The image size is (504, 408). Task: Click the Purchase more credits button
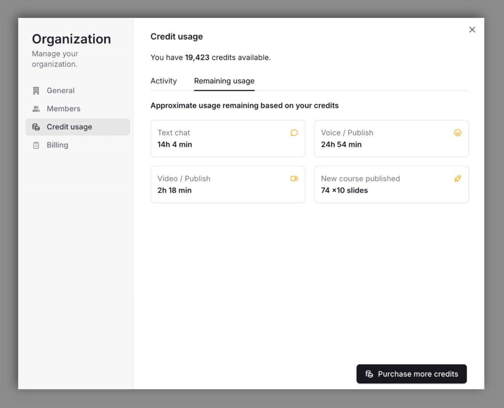(x=412, y=374)
